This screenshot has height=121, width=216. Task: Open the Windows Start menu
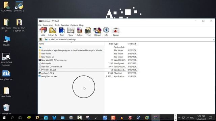4,118
